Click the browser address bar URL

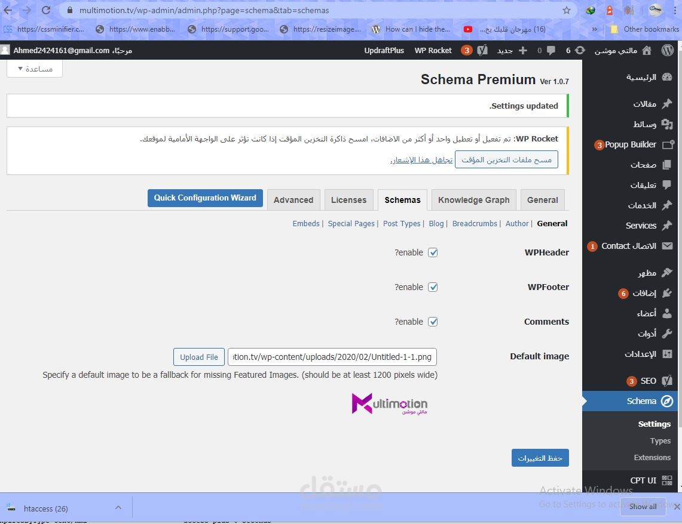(204, 10)
